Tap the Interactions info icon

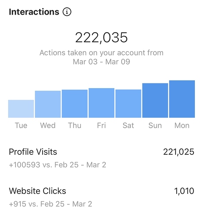click(x=67, y=12)
